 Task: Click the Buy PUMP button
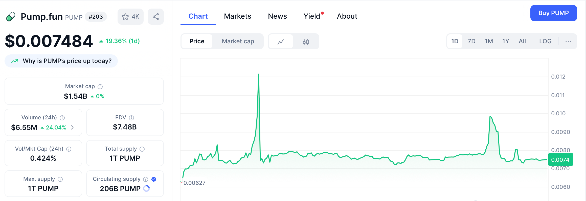pyautogui.click(x=554, y=13)
